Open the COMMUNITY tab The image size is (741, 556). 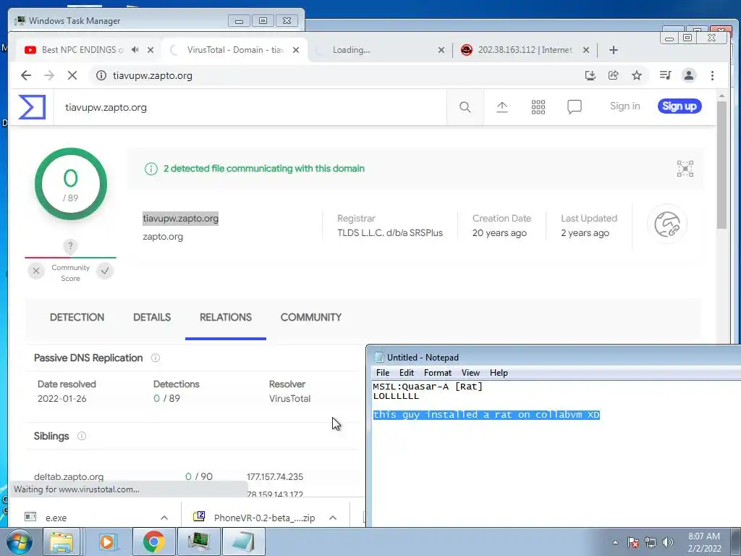click(x=311, y=317)
